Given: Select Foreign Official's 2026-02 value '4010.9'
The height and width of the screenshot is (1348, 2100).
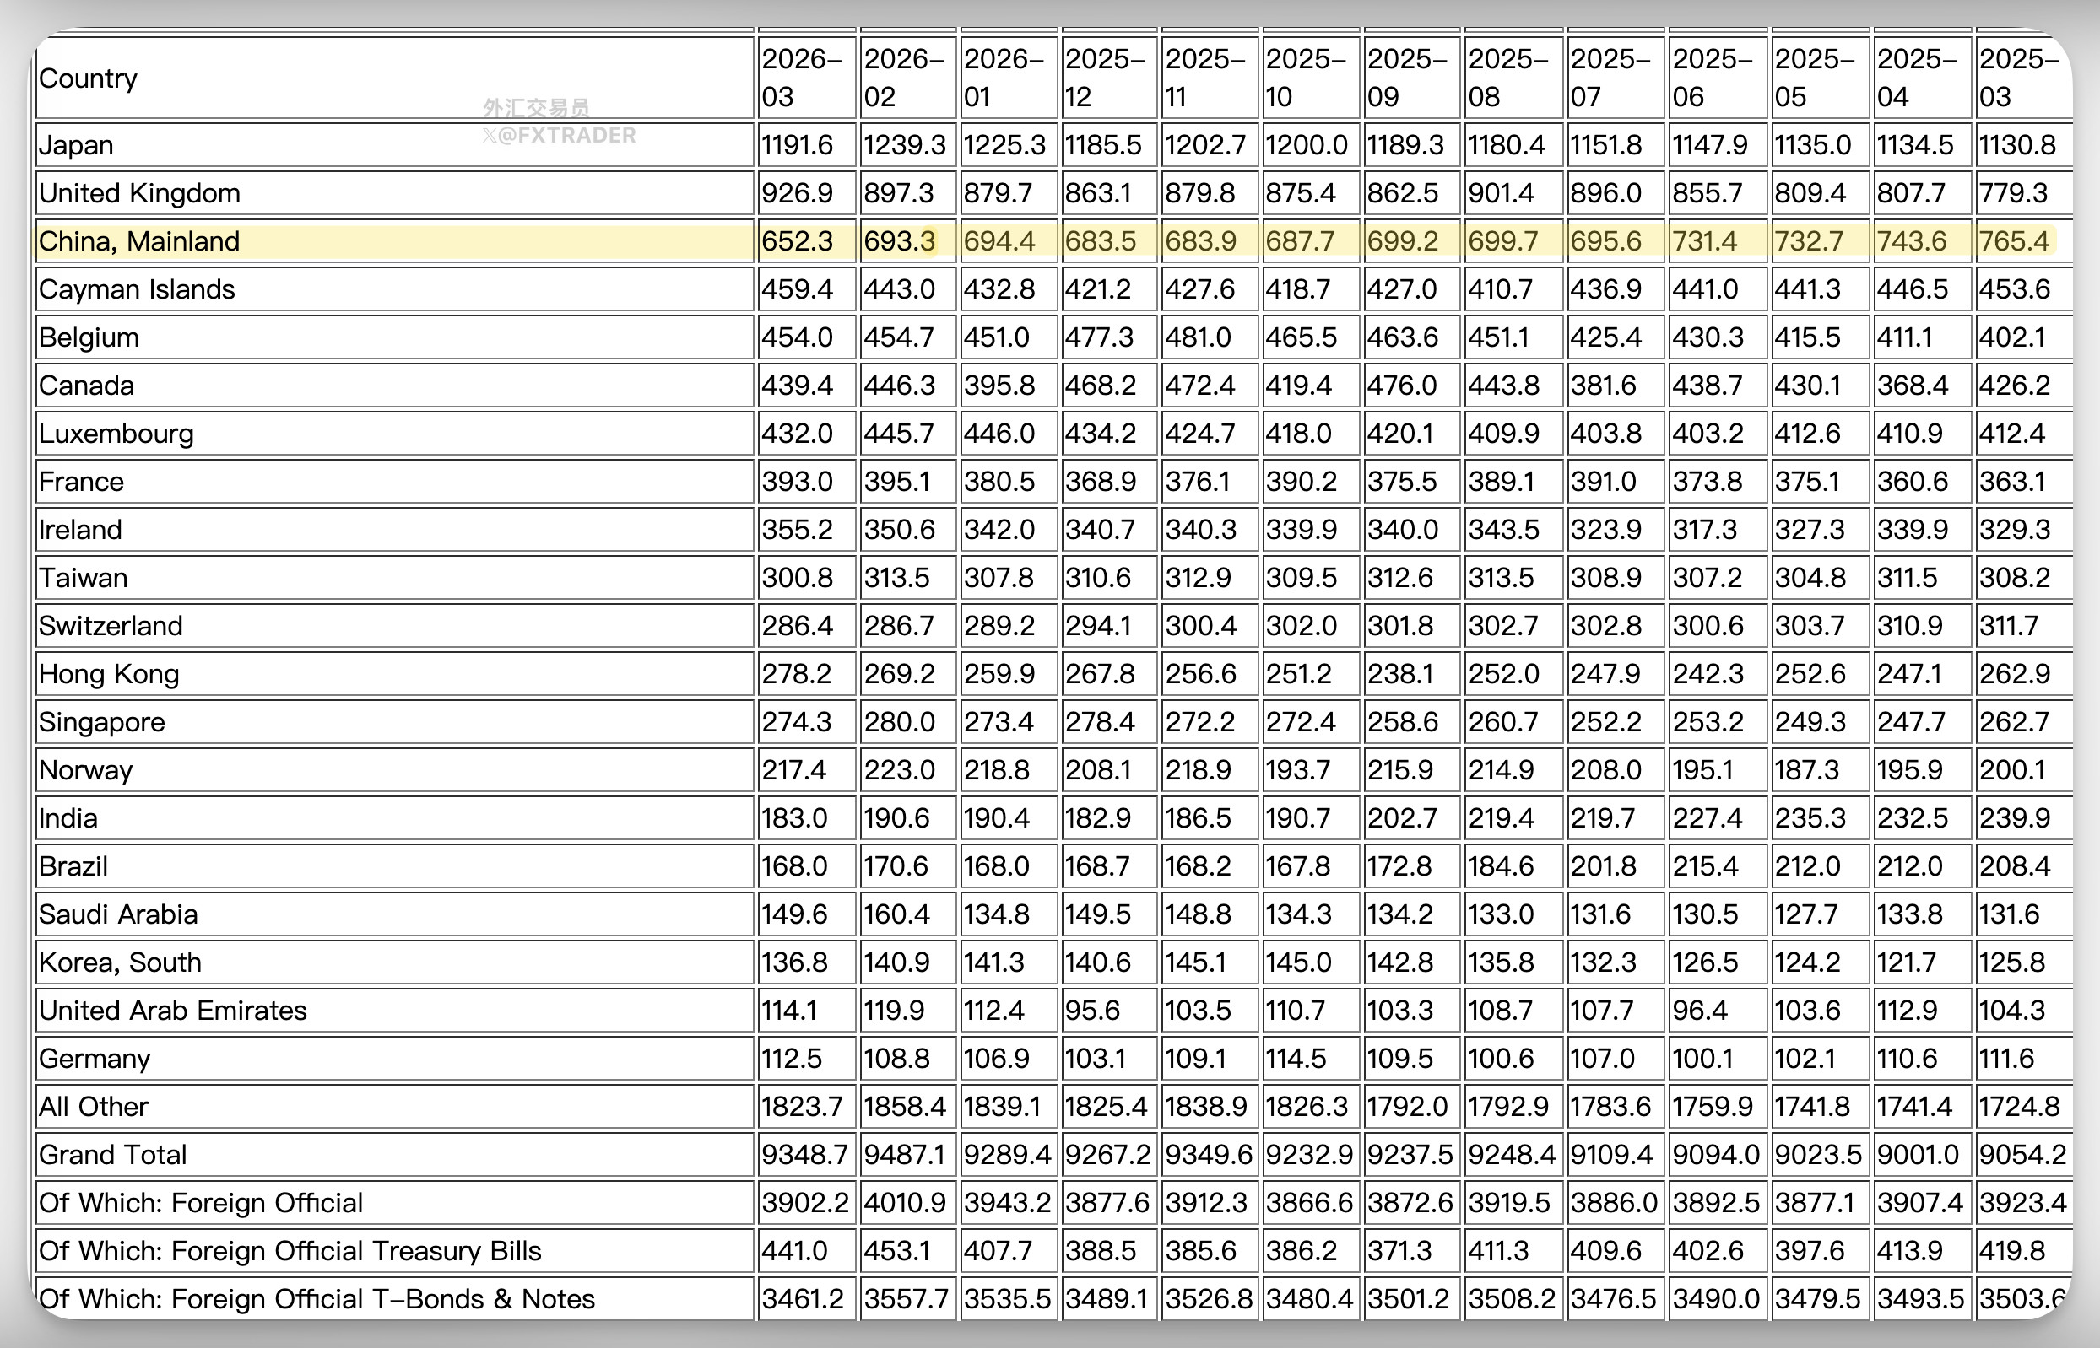Looking at the screenshot, I should point(908,1204).
